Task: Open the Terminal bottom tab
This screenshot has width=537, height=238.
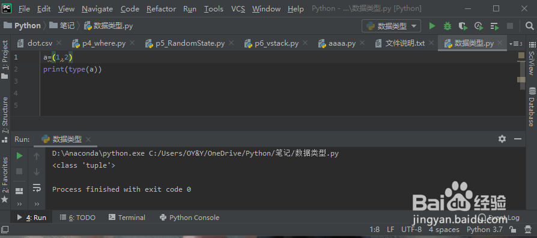Action: point(127,218)
